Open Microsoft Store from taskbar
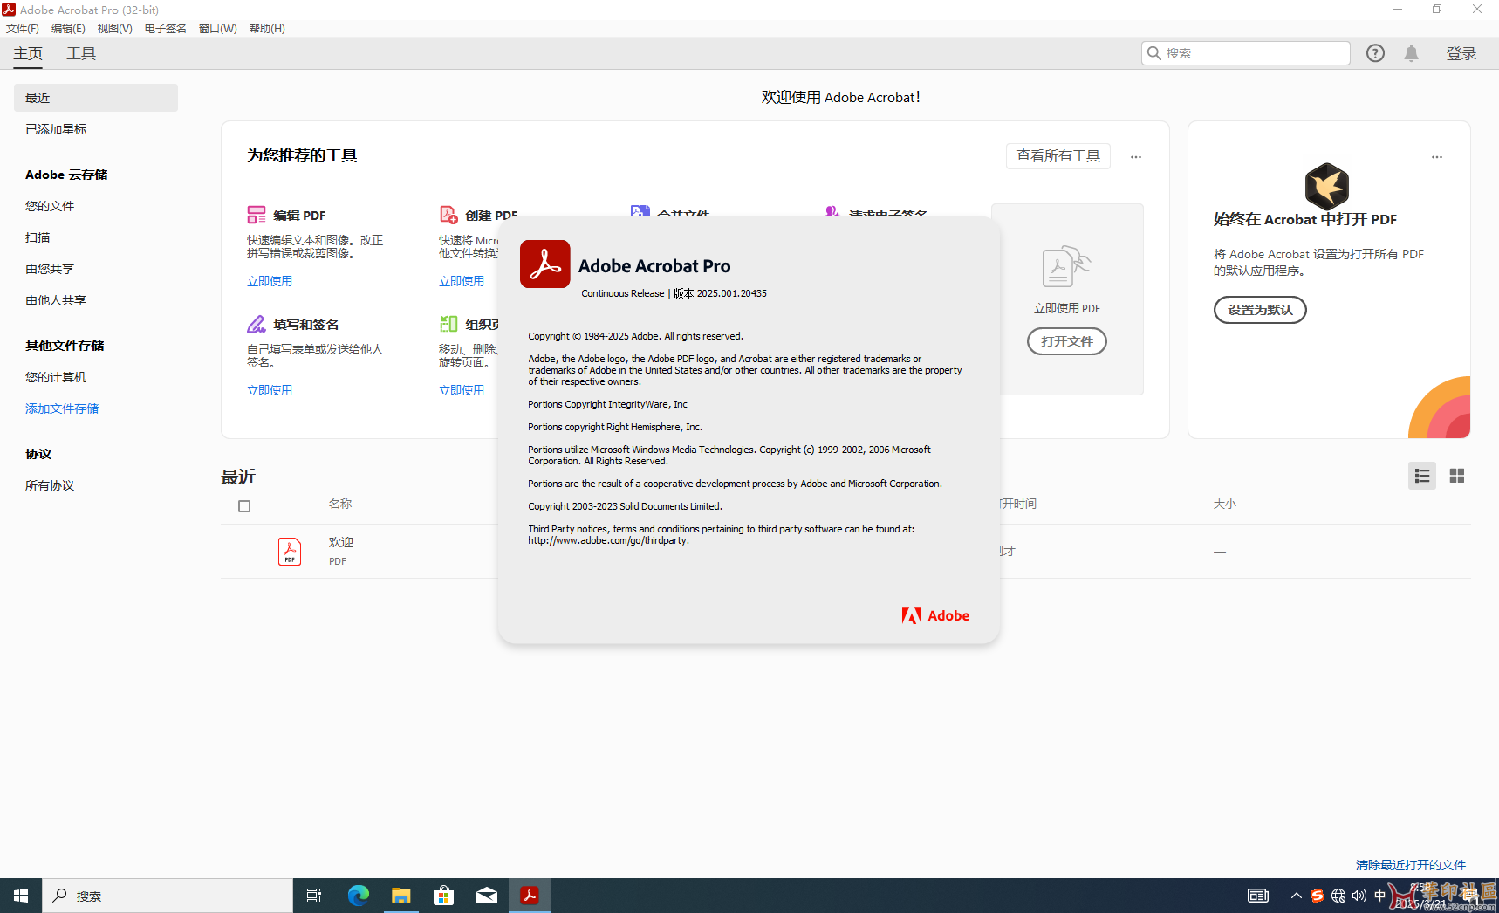Image resolution: width=1499 pixels, height=913 pixels. [443, 896]
